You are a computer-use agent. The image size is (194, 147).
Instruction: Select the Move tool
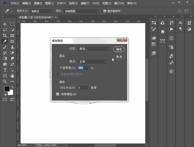(x=5, y=24)
